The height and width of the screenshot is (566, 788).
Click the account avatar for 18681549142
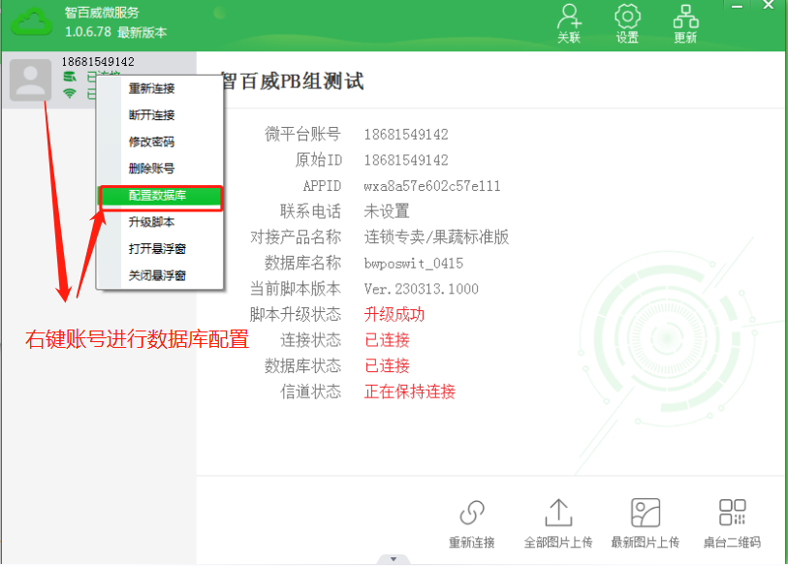(x=31, y=79)
